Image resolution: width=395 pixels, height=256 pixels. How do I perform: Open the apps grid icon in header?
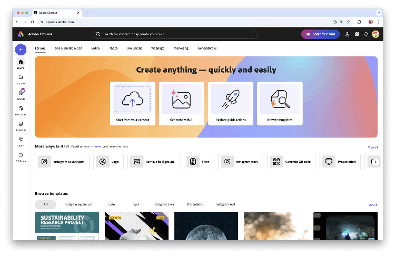tap(357, 34)
